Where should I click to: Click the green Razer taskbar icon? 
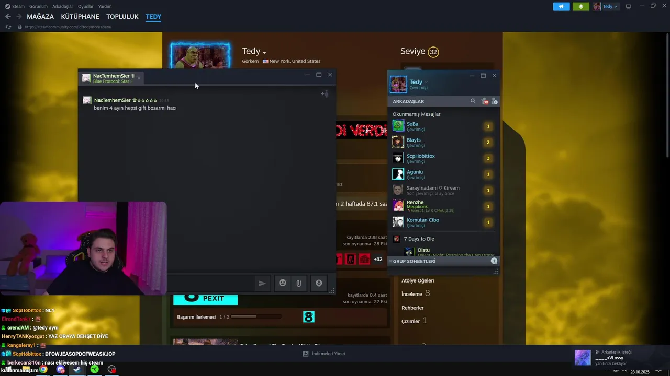coord(94,369)
